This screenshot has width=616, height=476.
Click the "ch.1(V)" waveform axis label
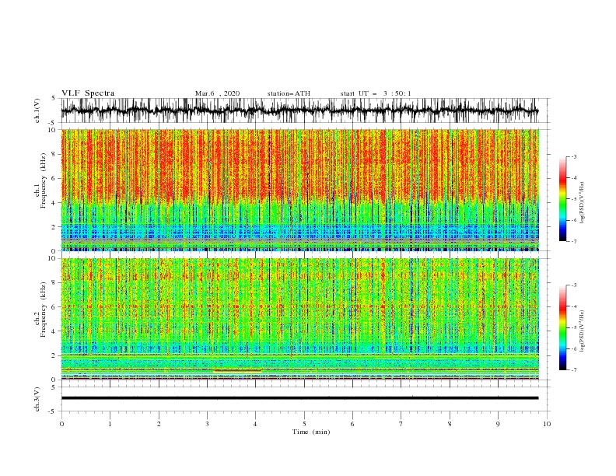tap(37, 110)
